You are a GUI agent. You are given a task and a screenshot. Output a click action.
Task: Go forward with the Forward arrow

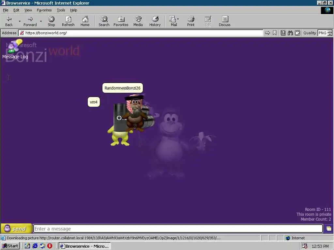(30, 21)
